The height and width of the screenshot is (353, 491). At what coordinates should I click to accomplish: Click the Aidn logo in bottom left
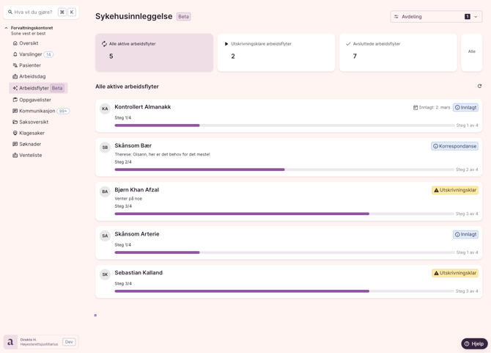(x=11, y=342)
